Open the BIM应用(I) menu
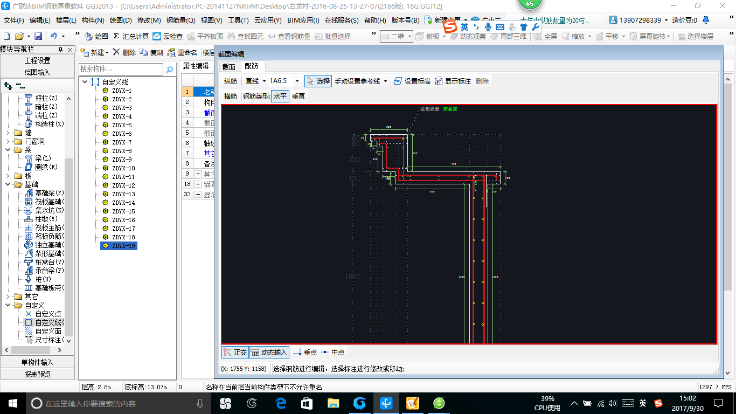This screenshot has width=736, height=414. pos(303,20)
